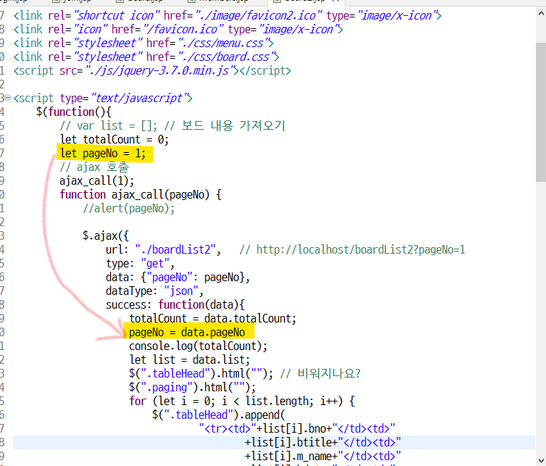Click the vertical scrollbar thumb
This screenshot has width=546, height=466.
541,112
